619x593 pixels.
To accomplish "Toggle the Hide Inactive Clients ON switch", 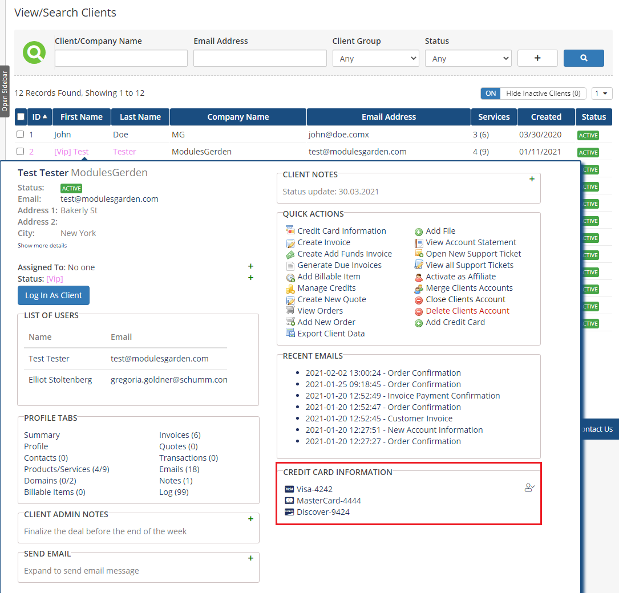I will click(x=490, y=94).
